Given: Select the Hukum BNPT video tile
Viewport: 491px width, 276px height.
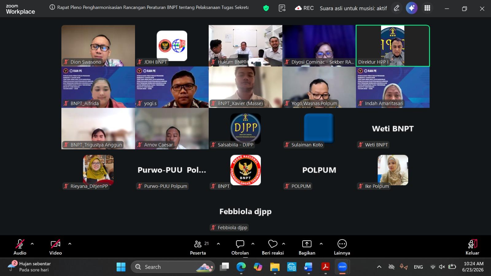Looking at the screenshot, I should [x=245, y=46].
